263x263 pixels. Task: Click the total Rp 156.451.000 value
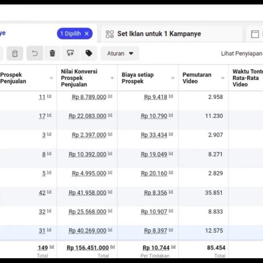(88, 248)
